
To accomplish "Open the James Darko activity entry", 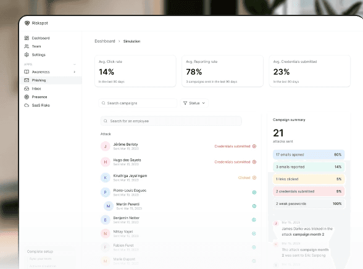I will click(304, 228).
